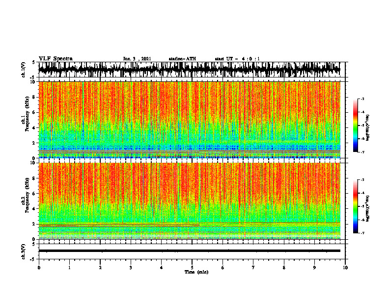This screenshot has height=300, width=389.
Task: Click the "ch.1(V)" waveform axis label
Action: (x=24, y=70)
